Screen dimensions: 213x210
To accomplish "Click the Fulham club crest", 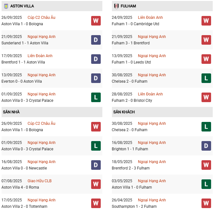I will tap(116, 6).
